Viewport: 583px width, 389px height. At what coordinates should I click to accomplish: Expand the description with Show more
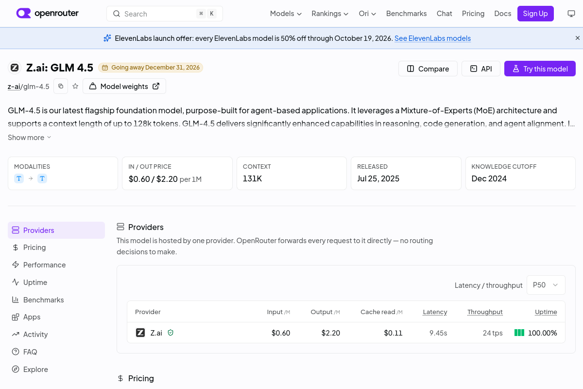click(x=30, y=138)
